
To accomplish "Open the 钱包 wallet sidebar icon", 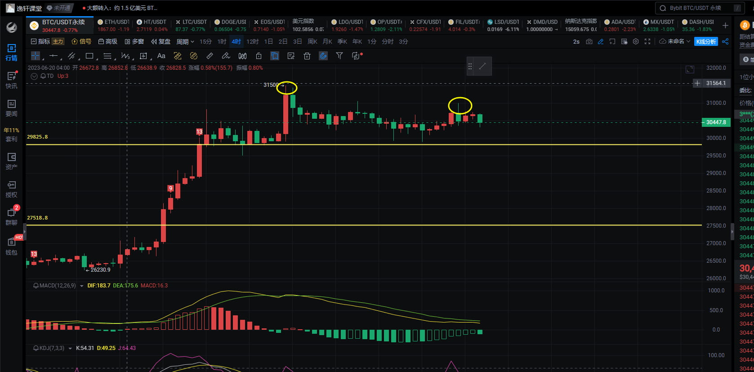I will tap(12, 247).
